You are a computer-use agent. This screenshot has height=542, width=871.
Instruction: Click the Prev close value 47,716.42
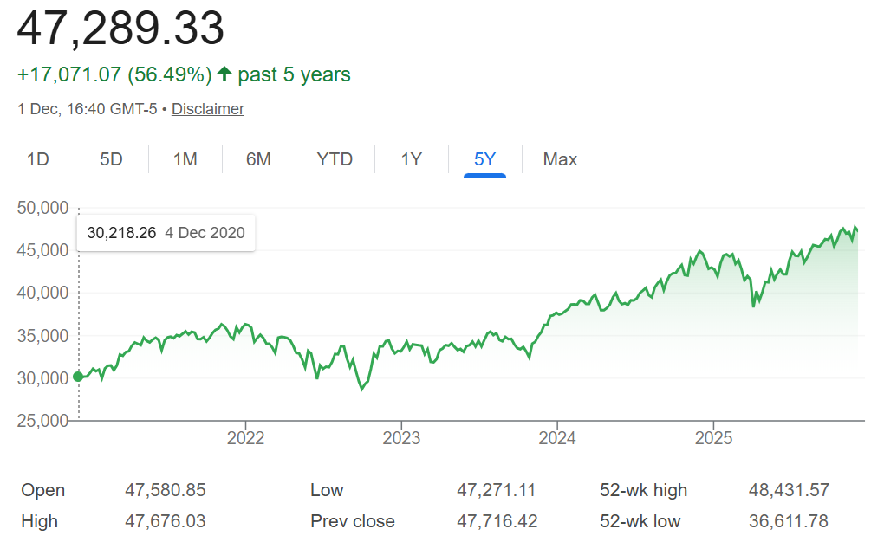coord(496,521)
